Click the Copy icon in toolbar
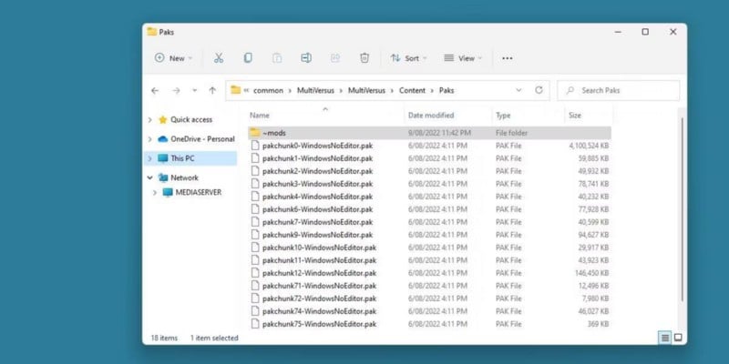Image resolution: width=729 pixels, height=364 pixels. [248, 58]
